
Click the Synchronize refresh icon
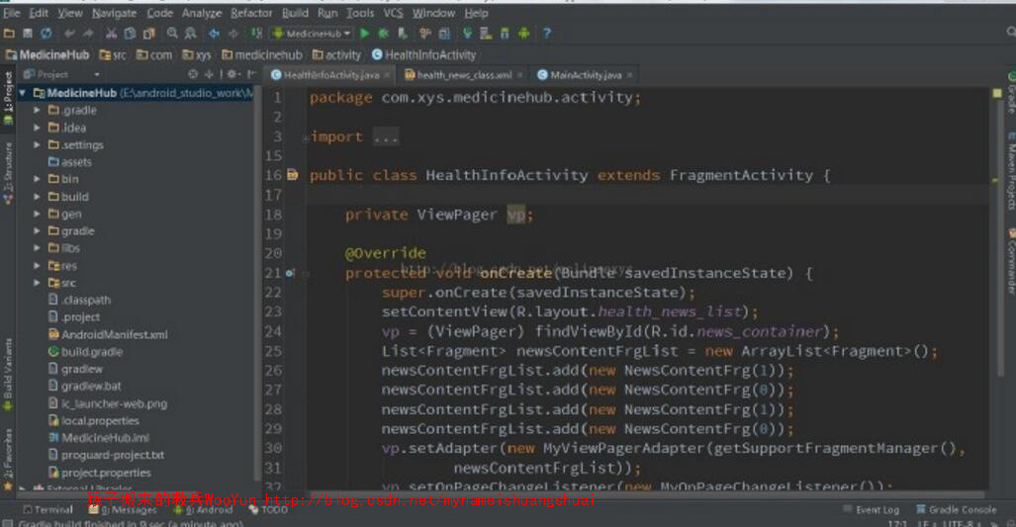46,34
